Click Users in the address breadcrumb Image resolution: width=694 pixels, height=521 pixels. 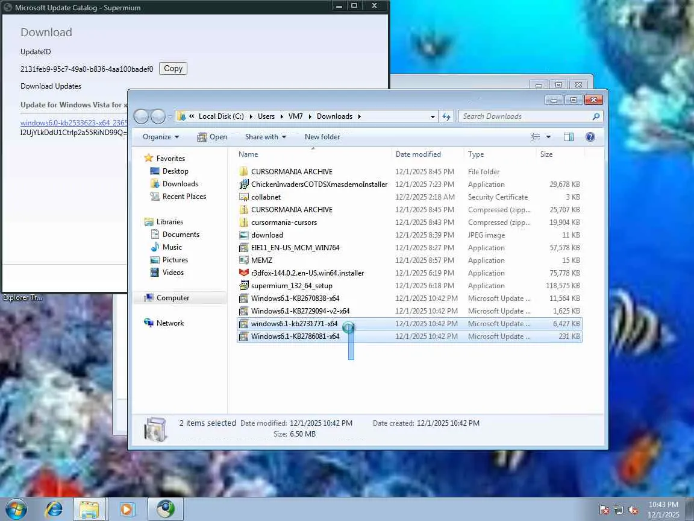(x=266, y=116)
